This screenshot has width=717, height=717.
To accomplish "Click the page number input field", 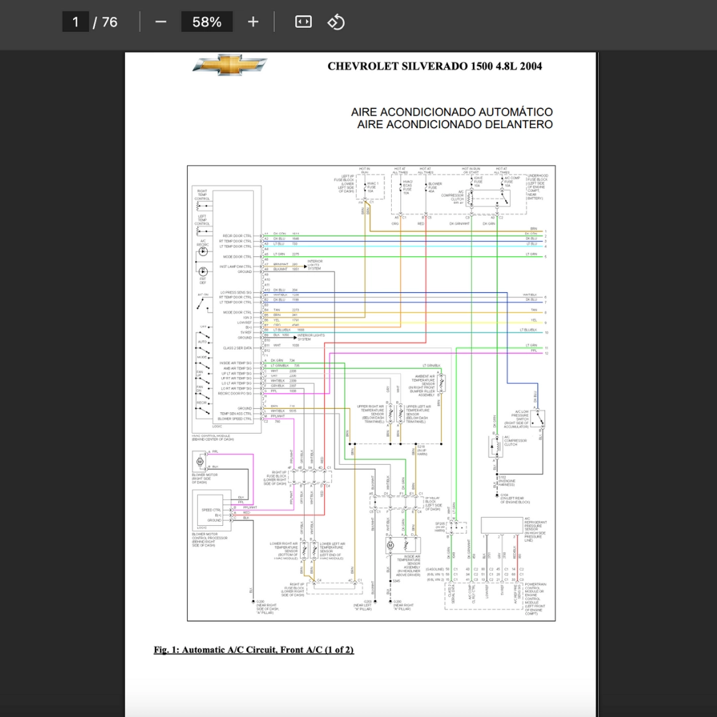I will point(76,22).
